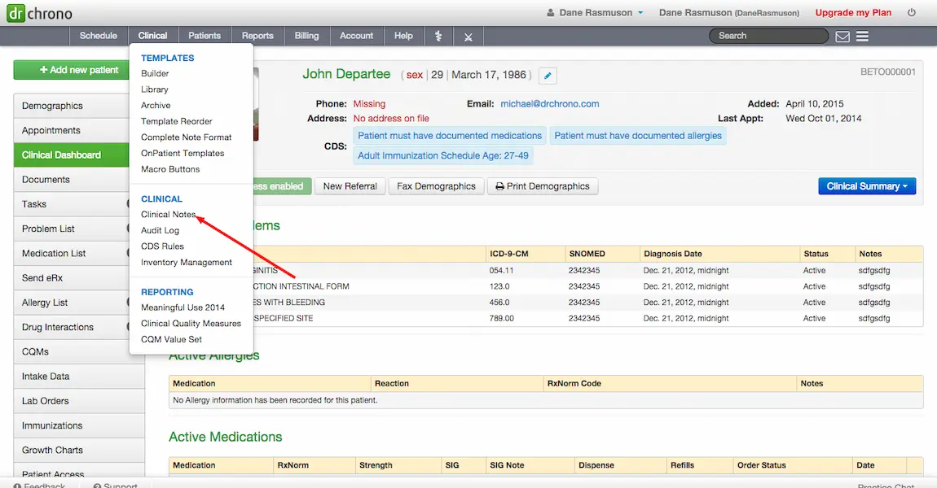Viewport: 937px width, 488px height.
Task: Open the messages envelope icon in the toolbar
Action: coord(844,36)
